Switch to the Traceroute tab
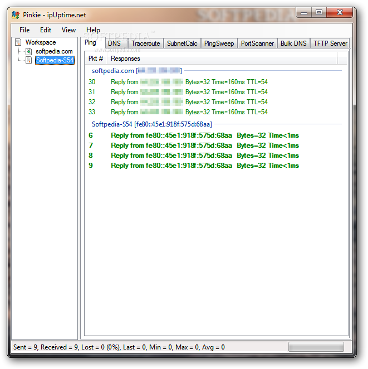368x369 pixels. 146,43
